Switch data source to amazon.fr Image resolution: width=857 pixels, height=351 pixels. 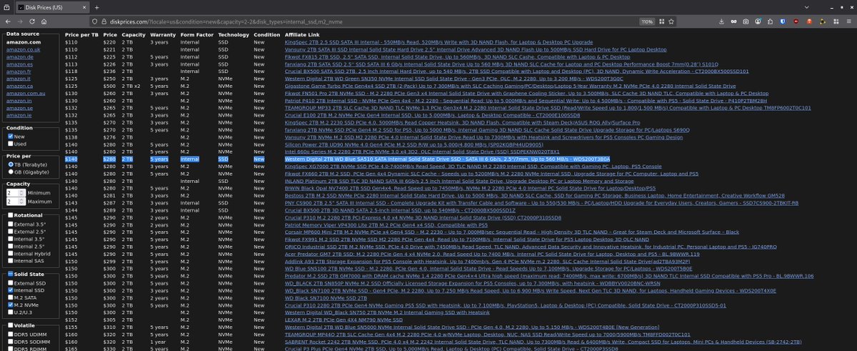pyautogui.click(x=19, y=71)
